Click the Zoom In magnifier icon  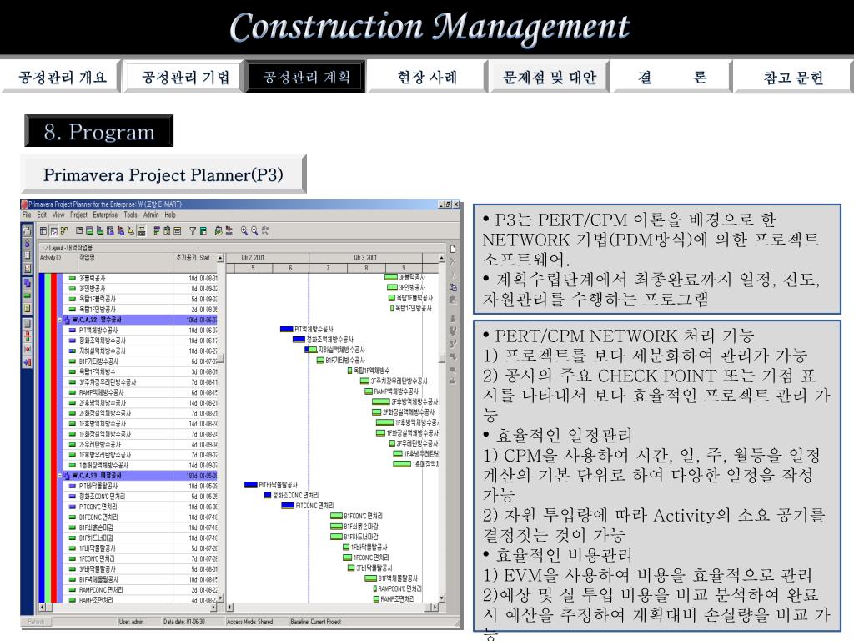[244, 230]
